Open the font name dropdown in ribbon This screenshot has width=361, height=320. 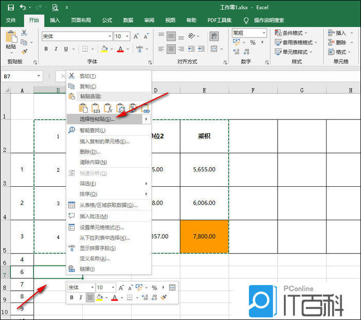[x=110, y=37]
